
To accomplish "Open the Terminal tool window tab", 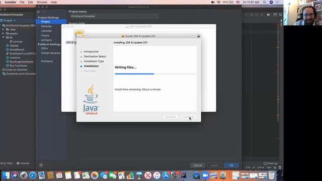I will point(23,163).
